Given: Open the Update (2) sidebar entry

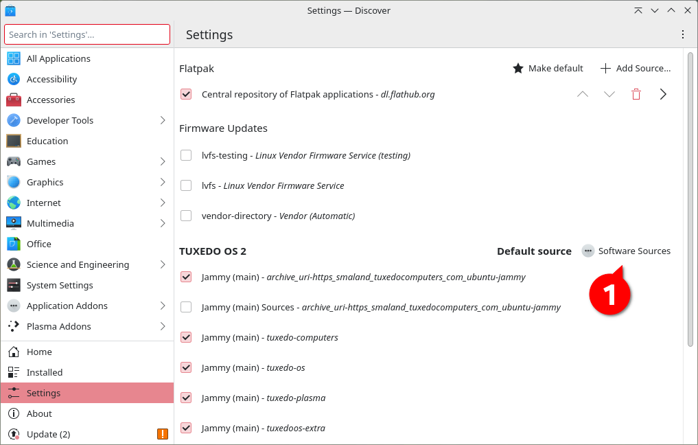Looking at the screenshot, I should (x=87, y=434).
